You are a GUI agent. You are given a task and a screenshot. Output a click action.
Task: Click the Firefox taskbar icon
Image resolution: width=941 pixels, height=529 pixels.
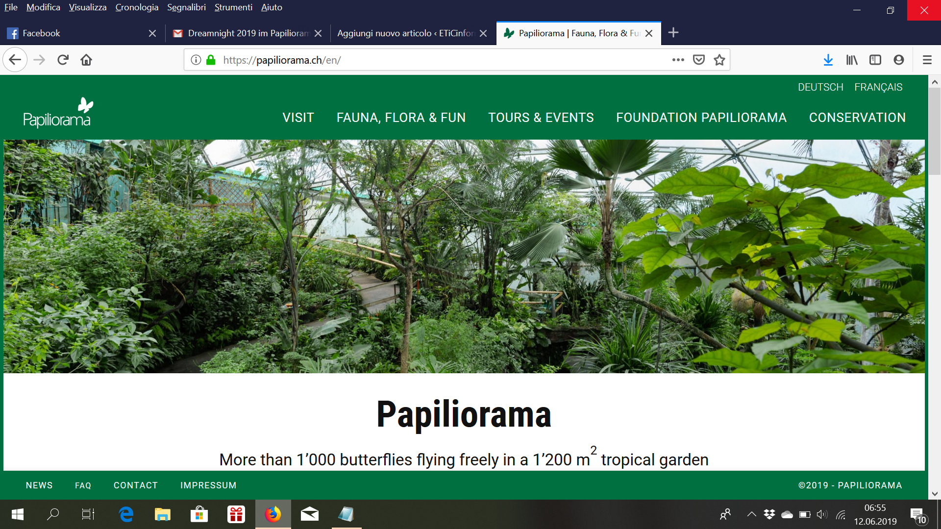(273, 514)
